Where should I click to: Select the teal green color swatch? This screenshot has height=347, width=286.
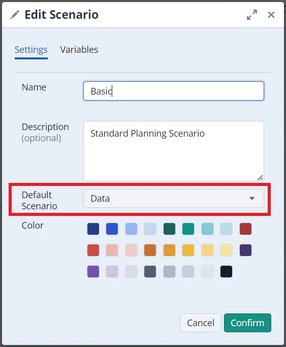coord(188,229)
